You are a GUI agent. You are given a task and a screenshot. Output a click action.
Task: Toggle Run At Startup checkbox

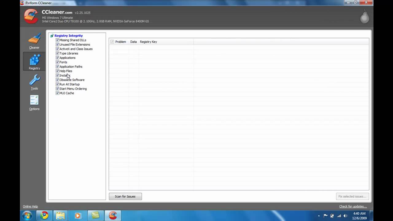pos(57,84)
